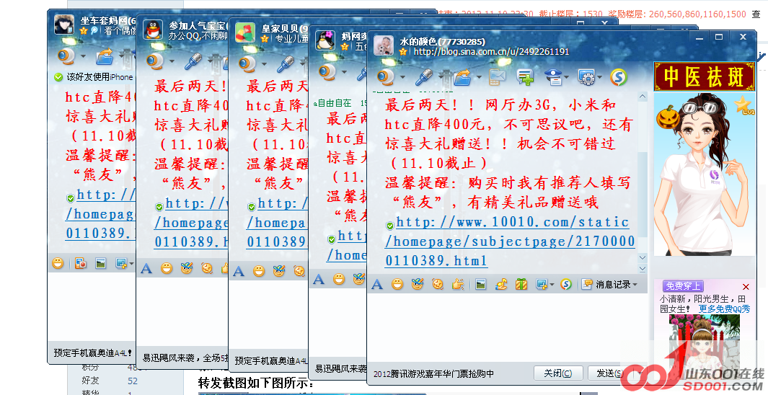Open file transfer folder icon in 水的颜色 window

tap(462, 77)
